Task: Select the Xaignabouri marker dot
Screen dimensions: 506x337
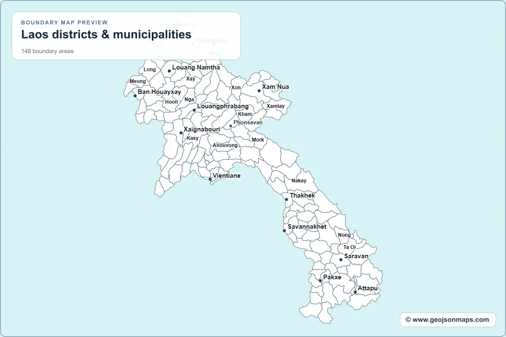Action: coord(181,133)
